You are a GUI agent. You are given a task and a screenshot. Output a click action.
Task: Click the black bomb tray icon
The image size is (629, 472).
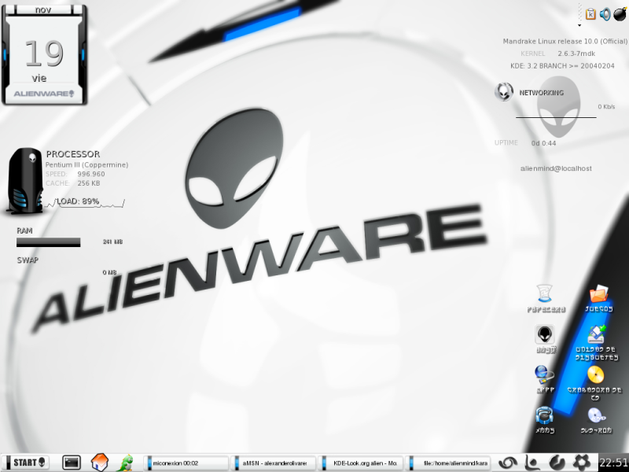(620, 14)
